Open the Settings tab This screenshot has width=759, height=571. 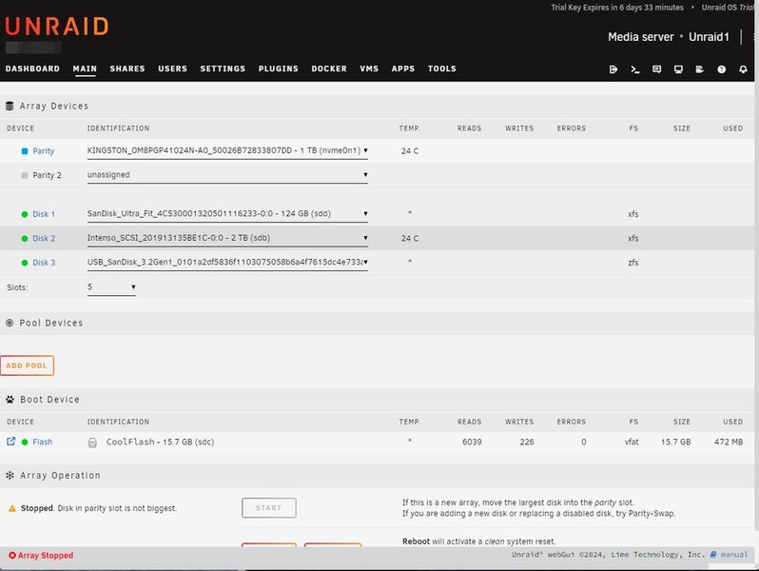(x=223, y=69)
